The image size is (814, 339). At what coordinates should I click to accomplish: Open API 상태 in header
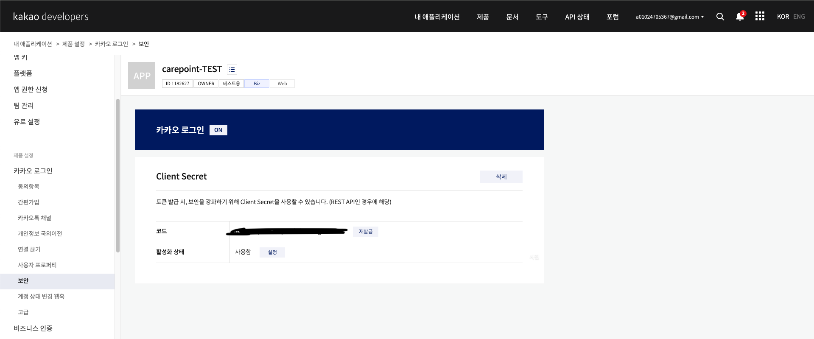[577, 17]
